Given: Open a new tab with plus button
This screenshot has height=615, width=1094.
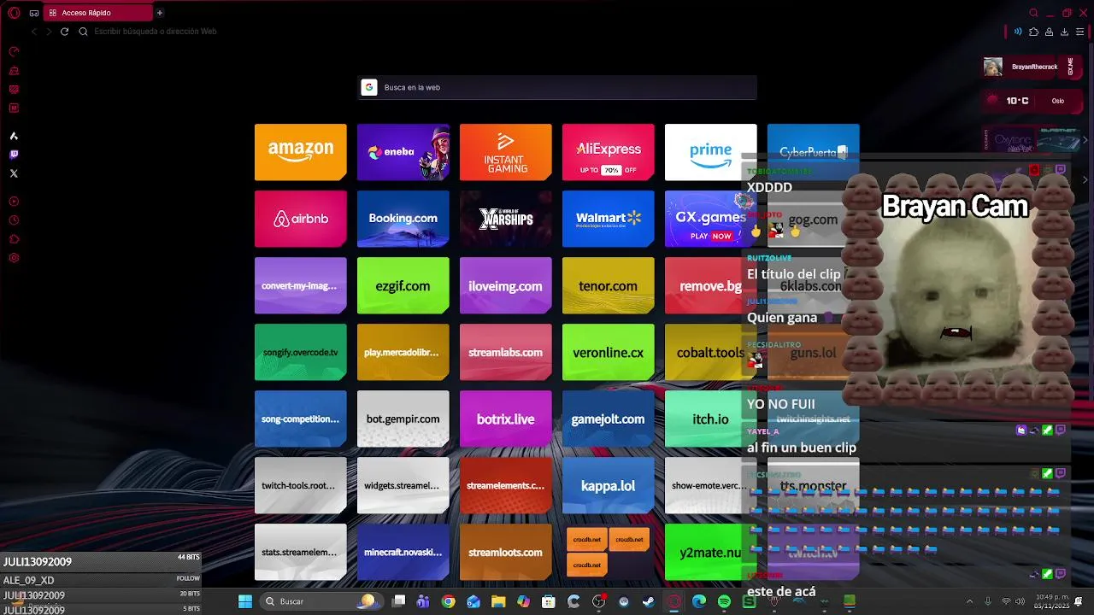Looking at the screenshot, I should point(159,13).
